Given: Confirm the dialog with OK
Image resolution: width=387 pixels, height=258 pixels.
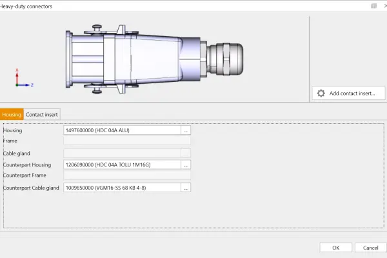Looking at the screenshot, I should coord(336,248).
